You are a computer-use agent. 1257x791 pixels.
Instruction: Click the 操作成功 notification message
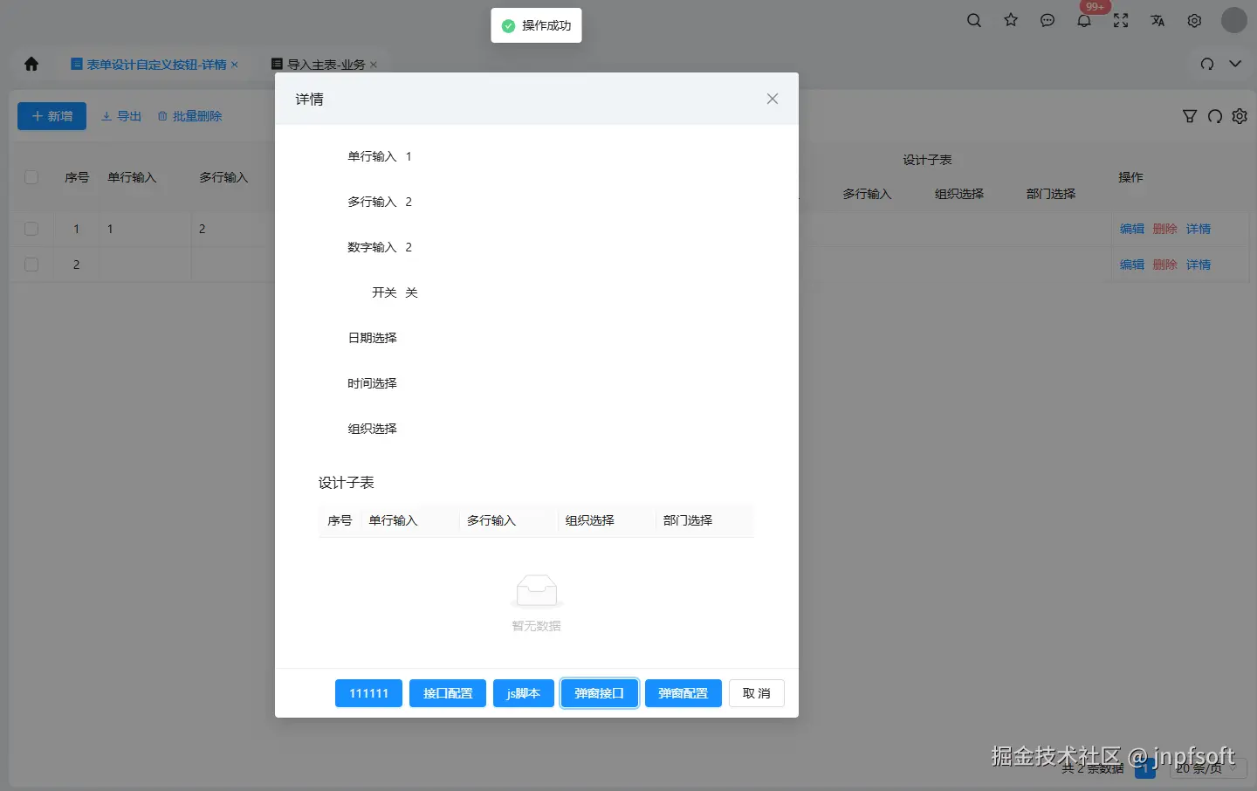point(536,25)
